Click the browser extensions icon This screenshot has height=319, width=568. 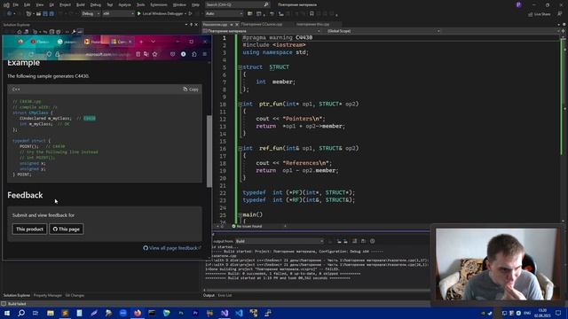coord(194,54)
